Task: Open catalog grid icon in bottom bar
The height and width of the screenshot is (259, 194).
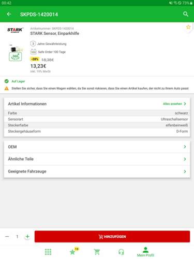Action: coord(48,252)
